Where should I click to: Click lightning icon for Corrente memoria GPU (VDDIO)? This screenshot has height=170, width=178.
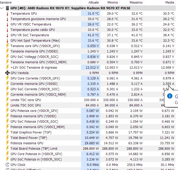(7, 84)
